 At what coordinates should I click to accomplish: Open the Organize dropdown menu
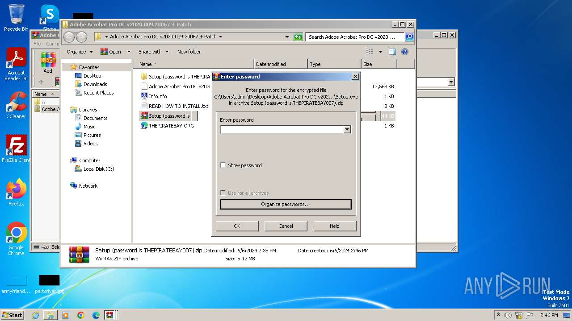[x=80, y=52]
